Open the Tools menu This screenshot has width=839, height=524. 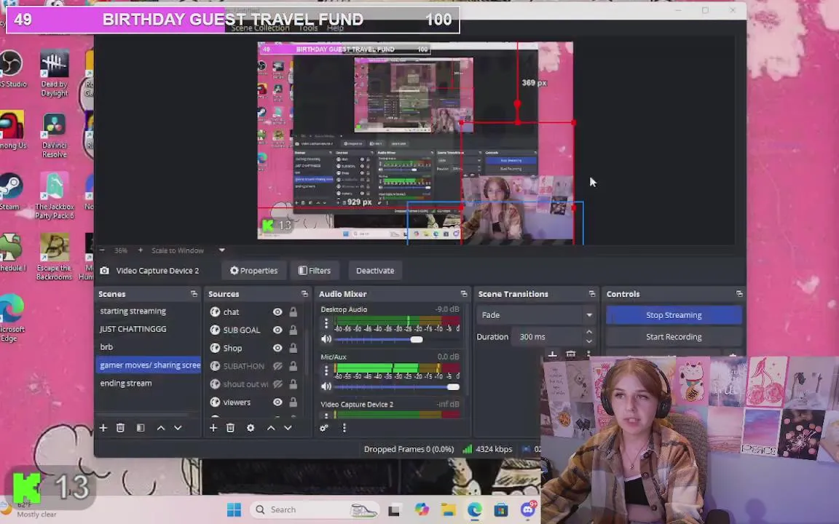pyautogui.click(x=308, y=28)
